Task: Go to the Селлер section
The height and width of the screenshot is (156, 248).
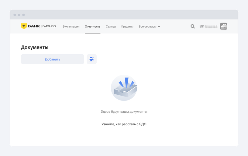Action: (111, 27)
